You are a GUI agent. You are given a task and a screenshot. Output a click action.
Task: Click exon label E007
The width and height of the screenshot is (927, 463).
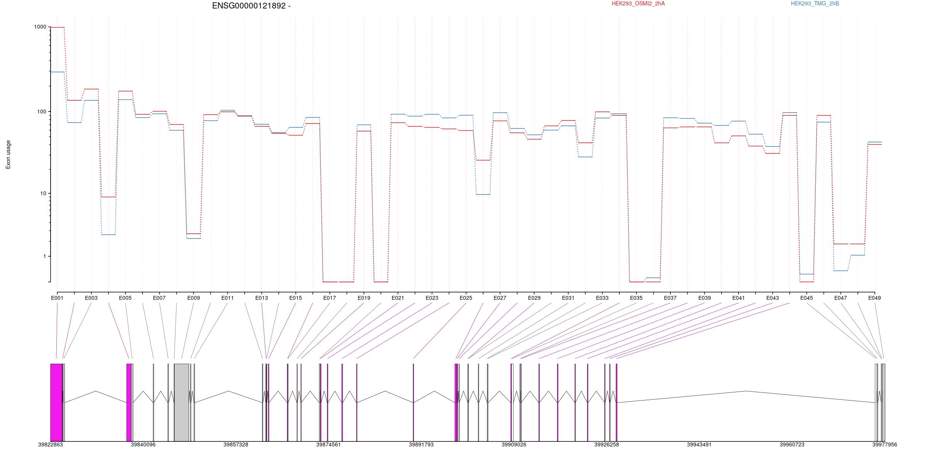(159, 298)
